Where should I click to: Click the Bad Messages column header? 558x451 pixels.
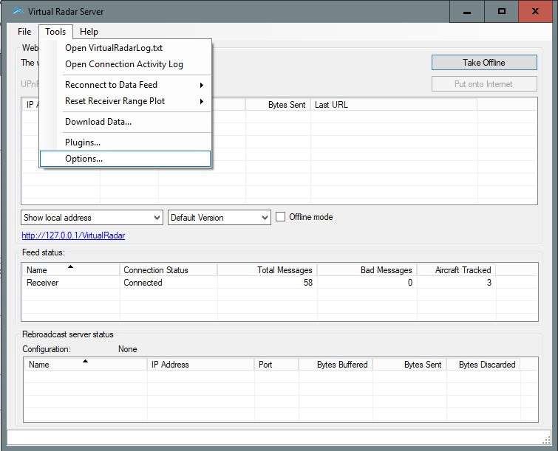pos(367,270)
